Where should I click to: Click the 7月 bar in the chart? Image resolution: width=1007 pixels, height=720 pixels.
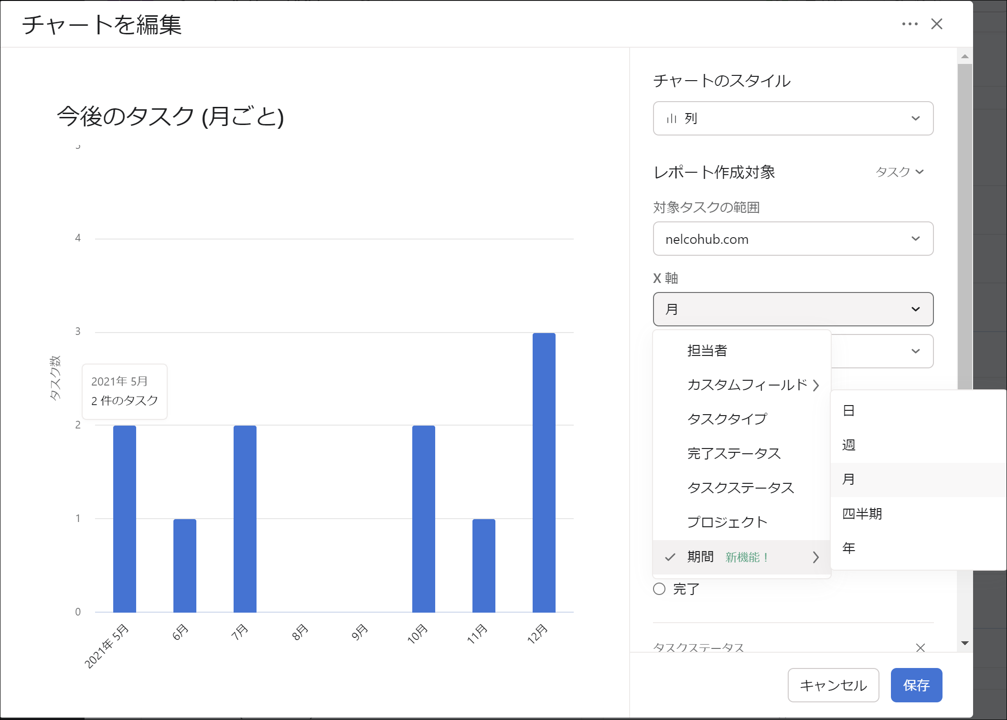[245, 519]
